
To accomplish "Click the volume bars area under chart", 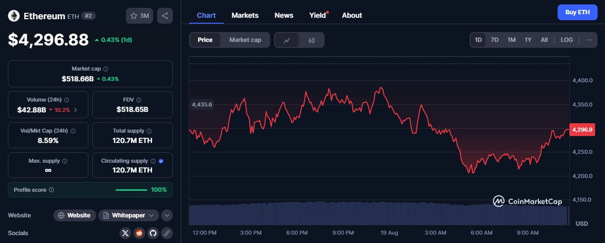I will click(x=379, y=212).
